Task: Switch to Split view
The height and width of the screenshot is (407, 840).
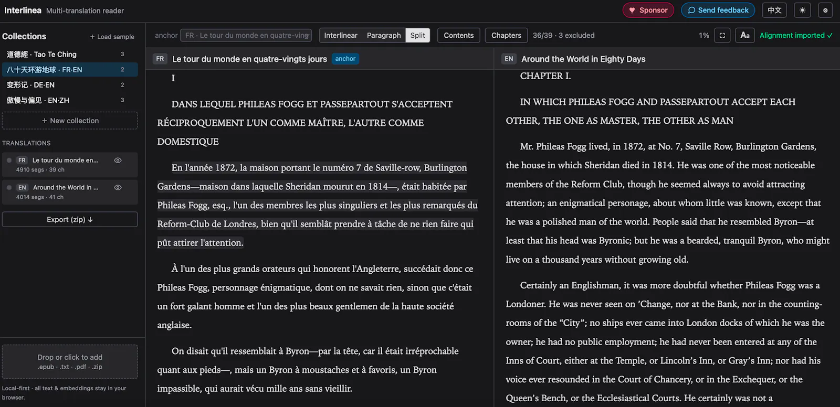Action: click(418, 36)
